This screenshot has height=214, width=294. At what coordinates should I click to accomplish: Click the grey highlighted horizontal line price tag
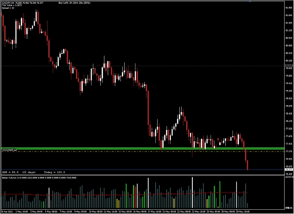click(289, 66)
